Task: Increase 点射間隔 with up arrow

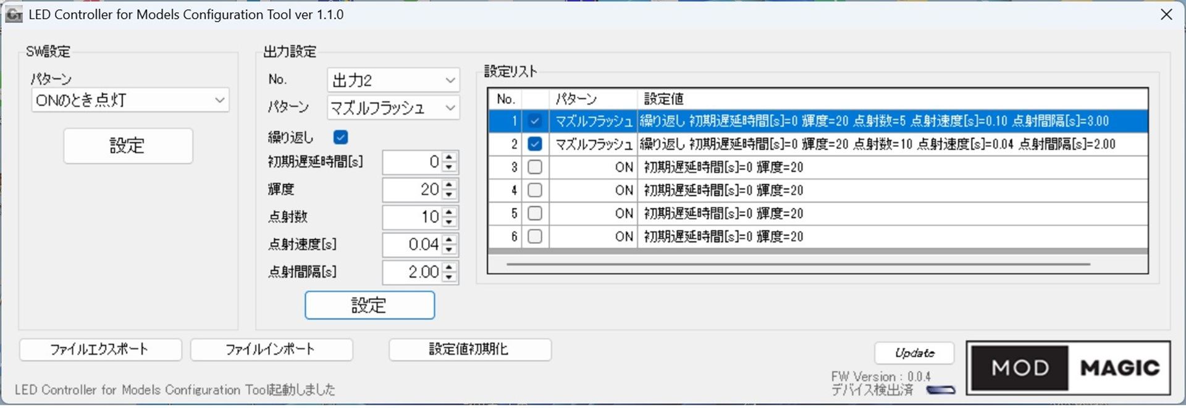Action: [450, 267]
